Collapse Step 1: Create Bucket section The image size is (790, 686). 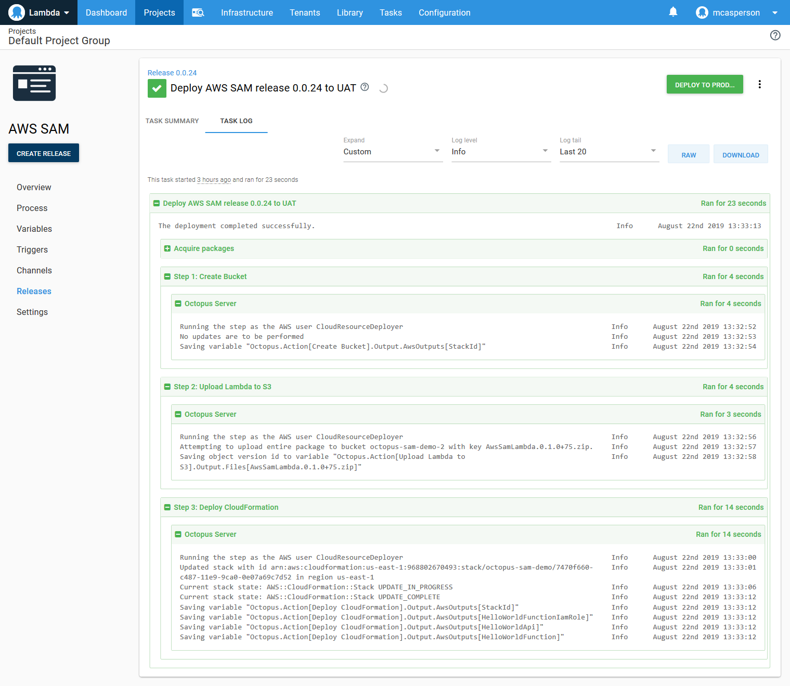coord(167,277)
